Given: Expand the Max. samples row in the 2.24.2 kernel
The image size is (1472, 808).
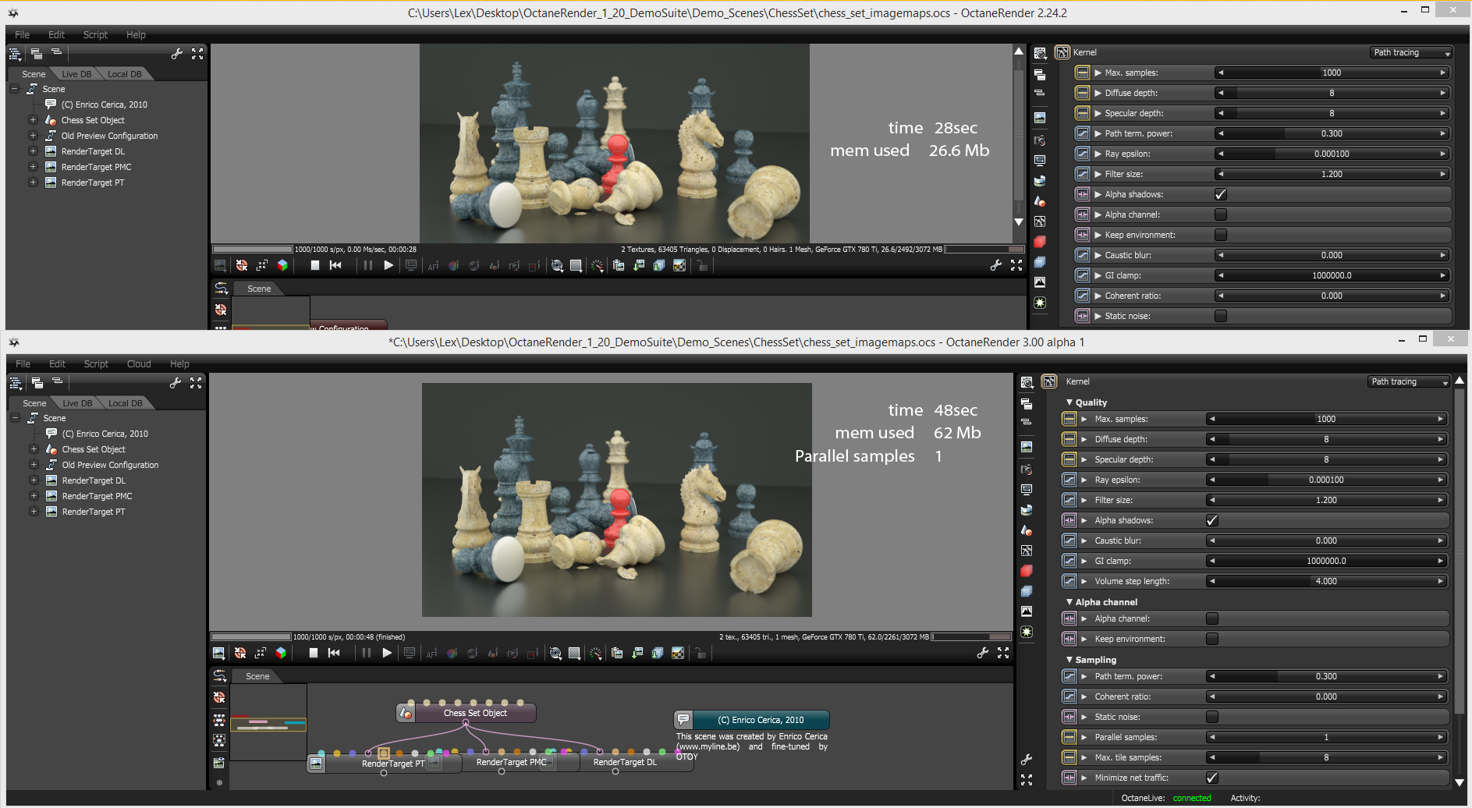Looking at the screenshot, I should click(1098, 73).
